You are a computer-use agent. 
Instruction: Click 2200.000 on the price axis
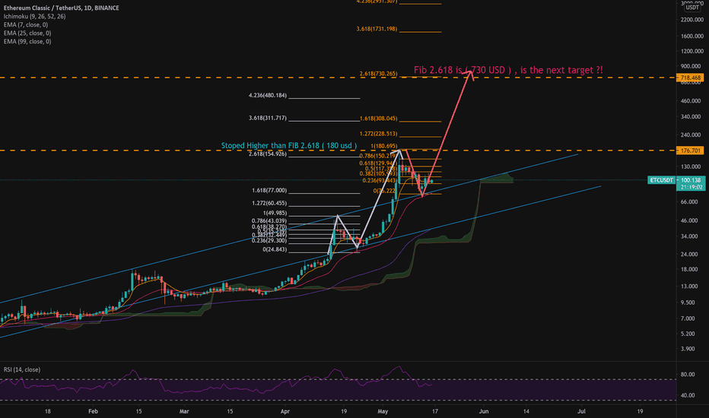pyautogui.click(x=692, y=20)
